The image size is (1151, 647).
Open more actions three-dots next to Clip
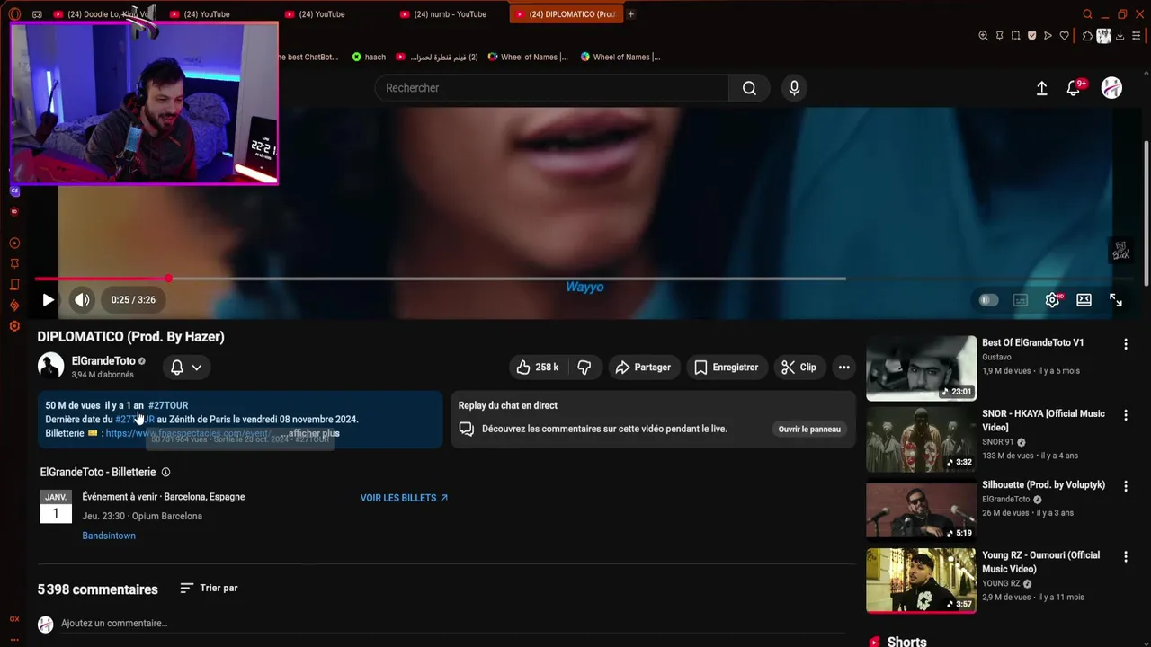843,368
